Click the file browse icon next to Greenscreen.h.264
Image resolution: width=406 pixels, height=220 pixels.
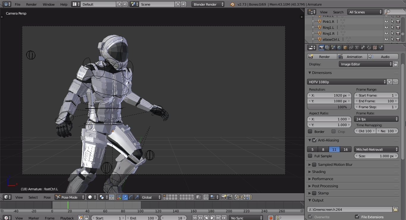click(395, 209)
